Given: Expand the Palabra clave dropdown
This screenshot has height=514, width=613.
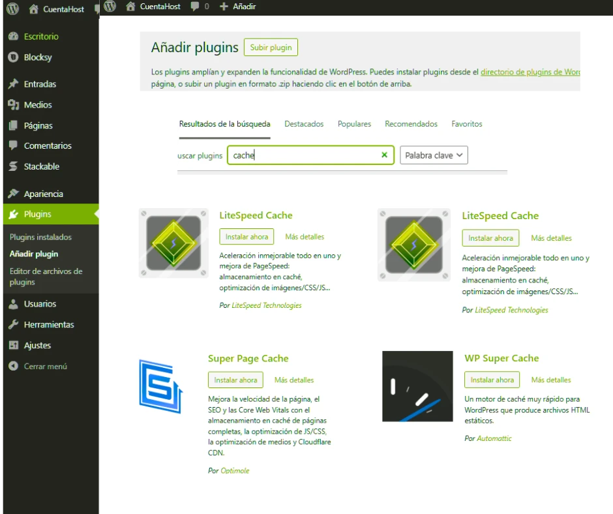Looking at the screenshot, I should 434,155.
